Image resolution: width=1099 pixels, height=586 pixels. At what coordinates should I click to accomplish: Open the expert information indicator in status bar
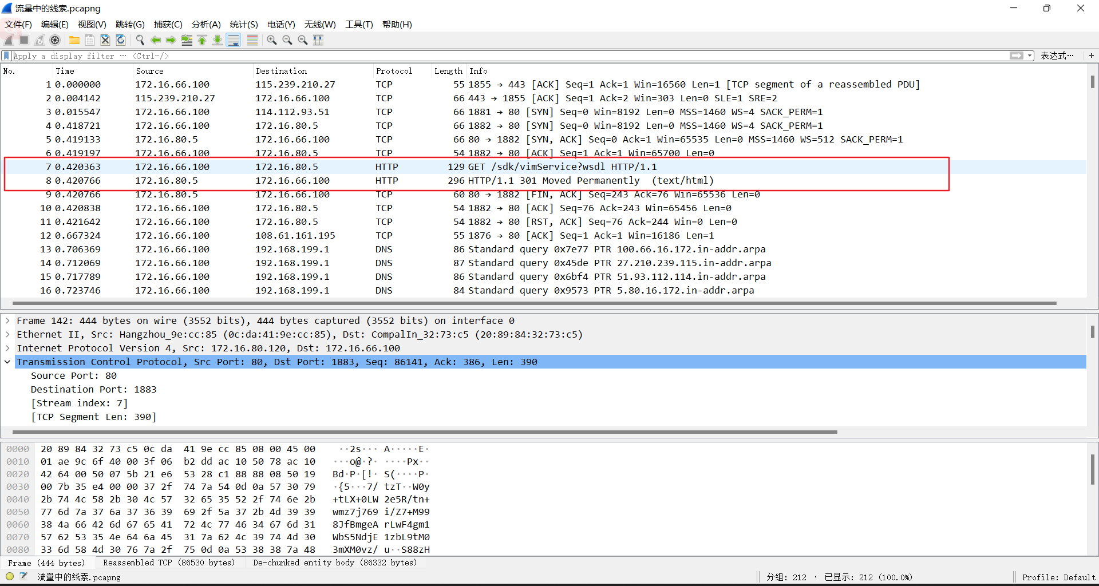[x=10, y=577]
